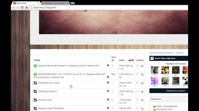199x111 pixels.
Task: Switch to the Nexus-Shop tab
Action: 26,3
